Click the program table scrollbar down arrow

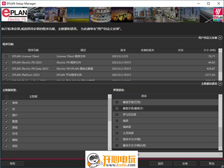pos(220,79)
